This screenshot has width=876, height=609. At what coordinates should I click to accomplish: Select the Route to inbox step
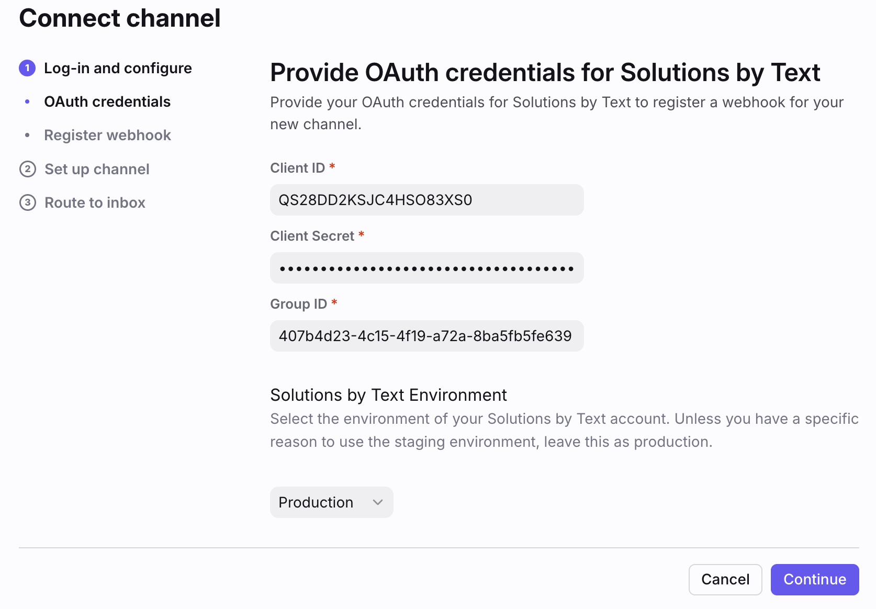pyautogui.click(x=95, y=202)
